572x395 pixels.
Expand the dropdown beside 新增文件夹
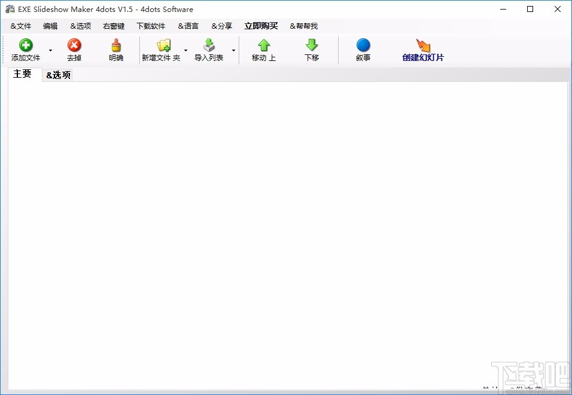tap(185, 51)
